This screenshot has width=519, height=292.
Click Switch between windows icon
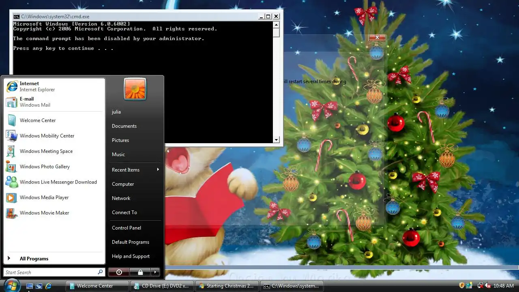click(x=39, y=286)
